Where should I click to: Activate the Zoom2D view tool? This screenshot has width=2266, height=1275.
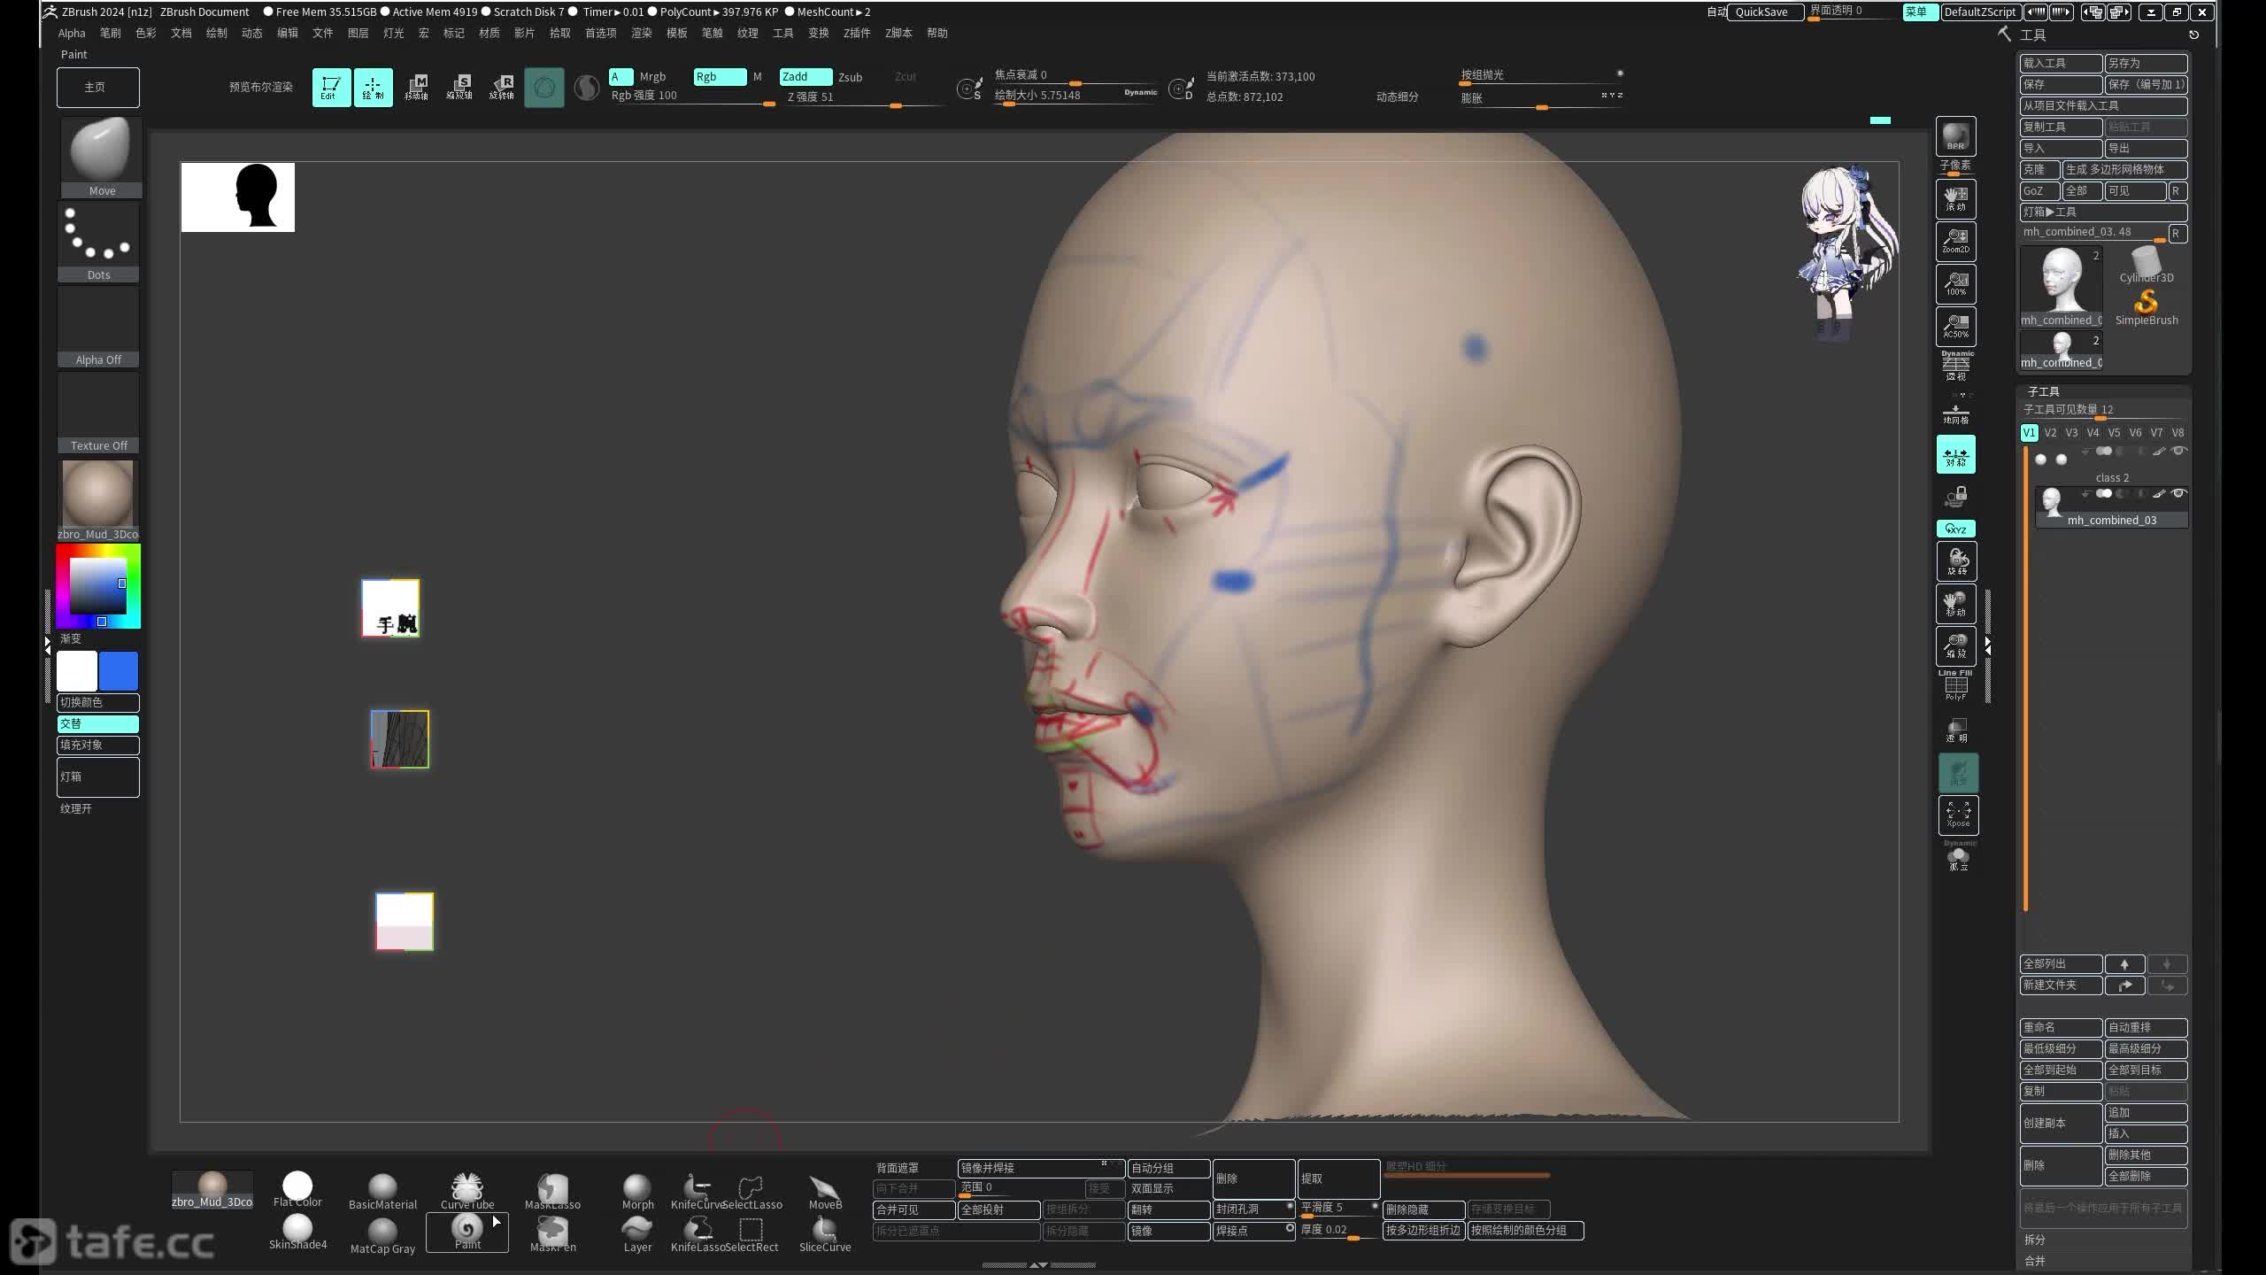point(1955,241)
